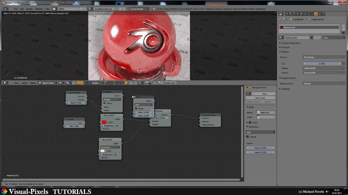Open the Cycles Render engine dropdown
The width and height of the screenshot is (348, 195).
point(139,9)
